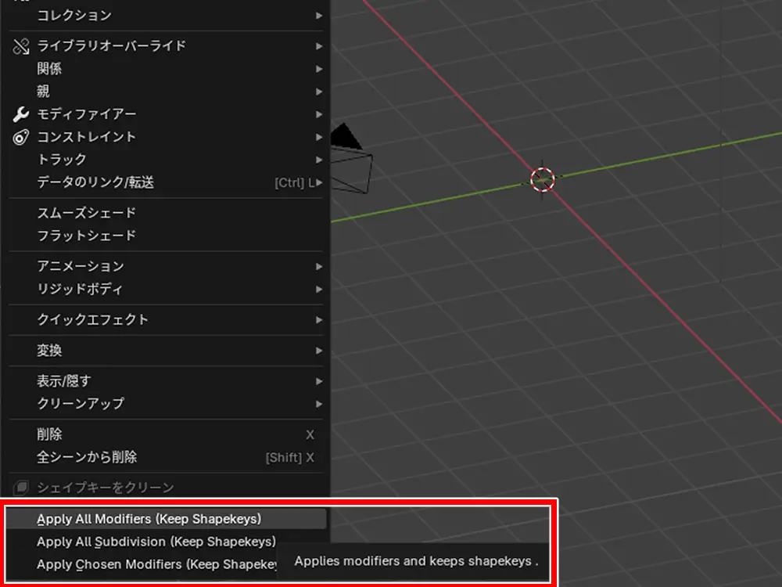This screenshot has height=587, width=782.
Task: Click the Library Override link icon
Action: [21, 46]
